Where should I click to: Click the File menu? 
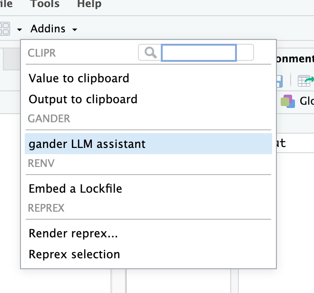6,5
